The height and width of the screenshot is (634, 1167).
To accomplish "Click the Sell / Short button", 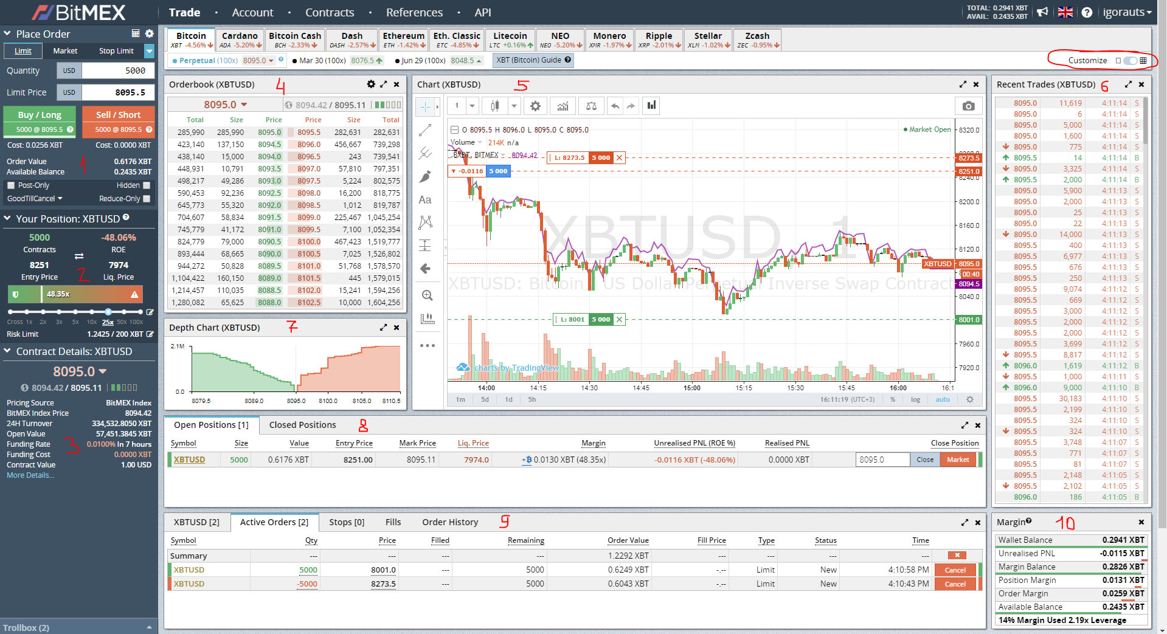I will [x=119, y=122].
